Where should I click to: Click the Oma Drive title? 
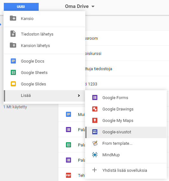click(77, 6)
